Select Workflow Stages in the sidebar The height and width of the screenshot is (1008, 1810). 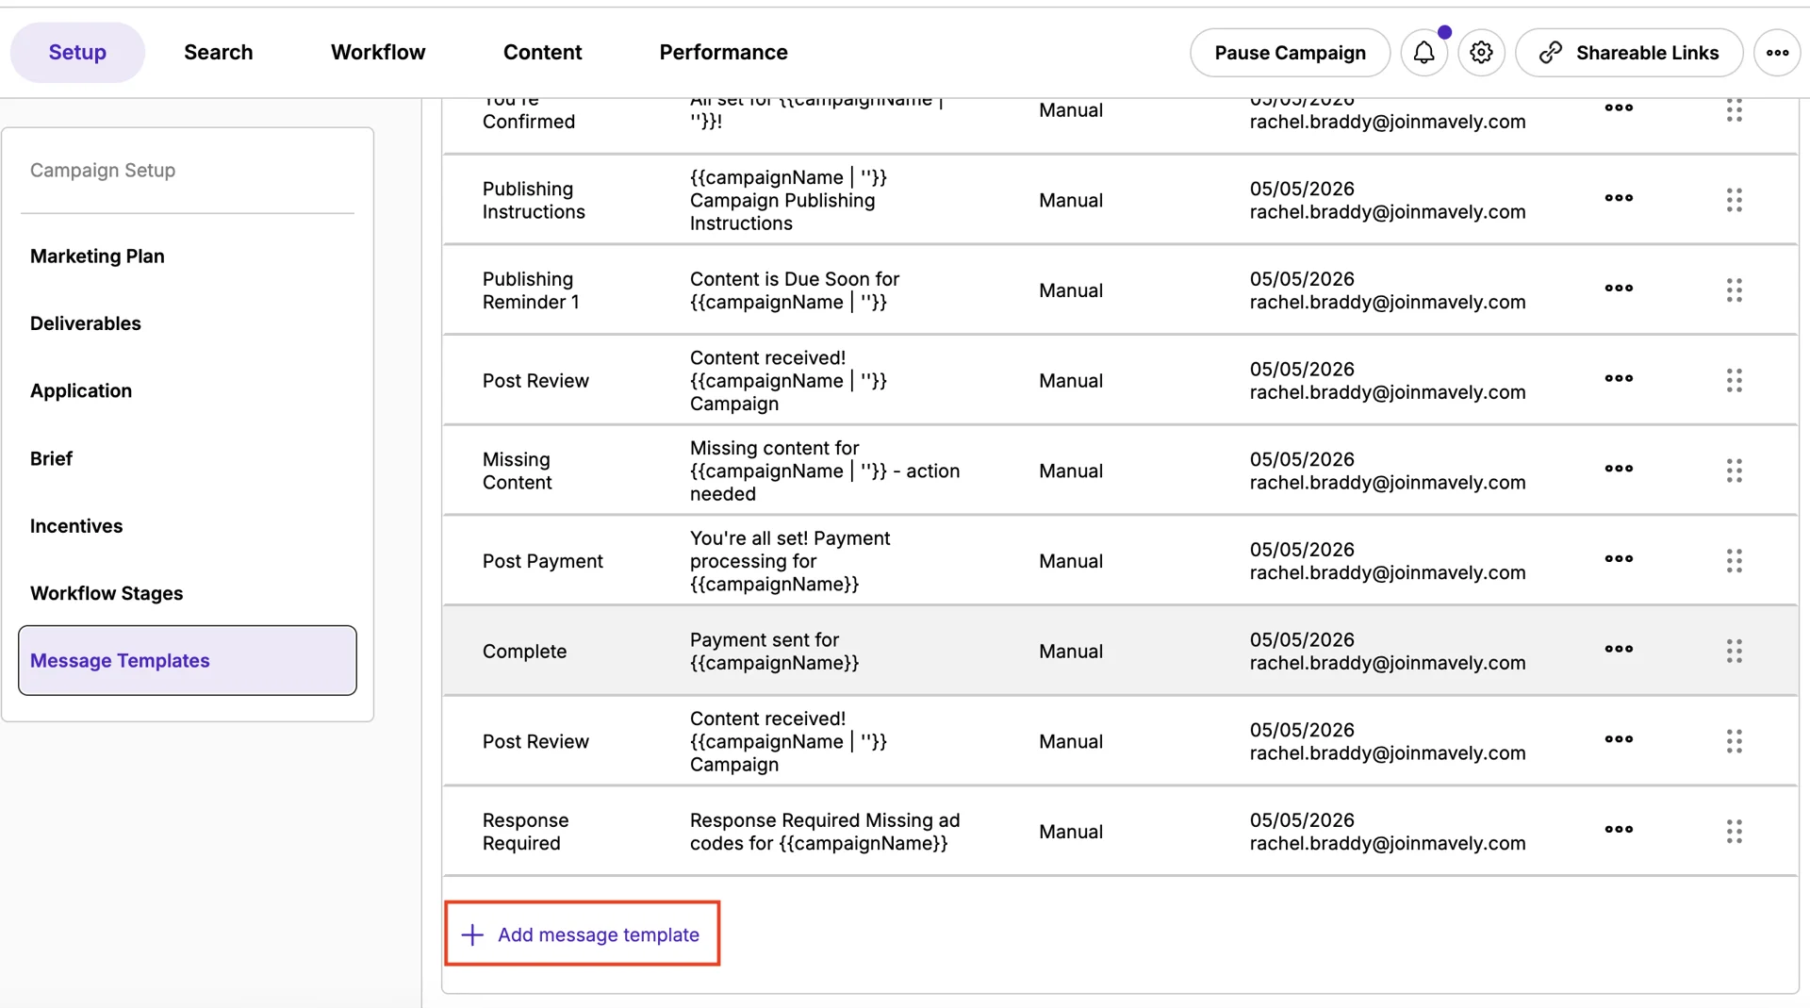click(107, 593)
